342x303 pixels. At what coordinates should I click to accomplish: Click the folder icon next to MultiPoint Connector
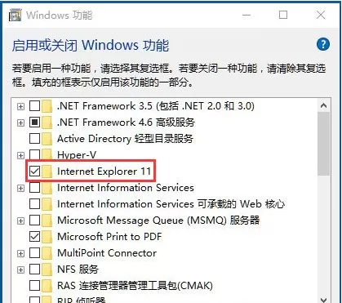click(47, 253)
